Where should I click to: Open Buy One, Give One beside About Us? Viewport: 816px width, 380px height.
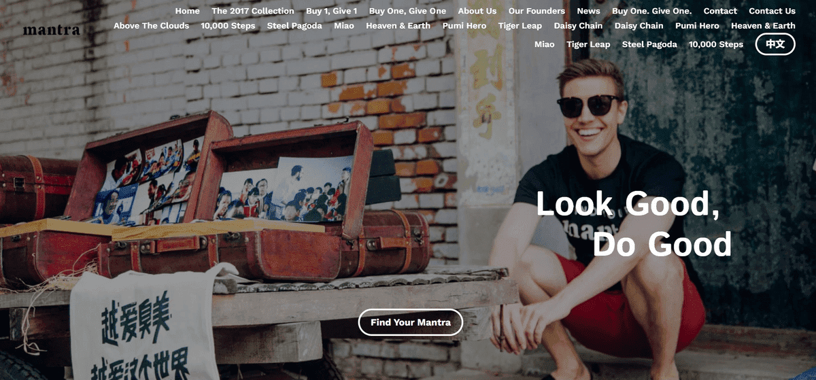click(x=408, y=11)
